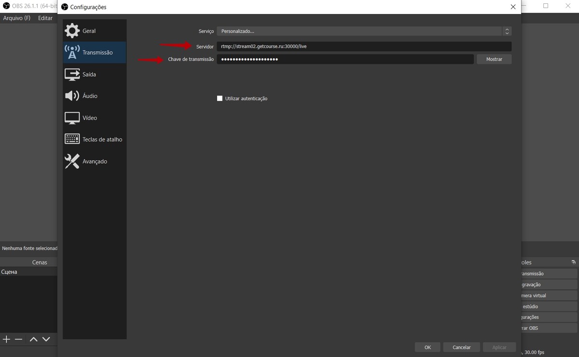Click the add scene plus icon
Image resolution: width=579 pixels, height=357 pixels.
point(6,339)
